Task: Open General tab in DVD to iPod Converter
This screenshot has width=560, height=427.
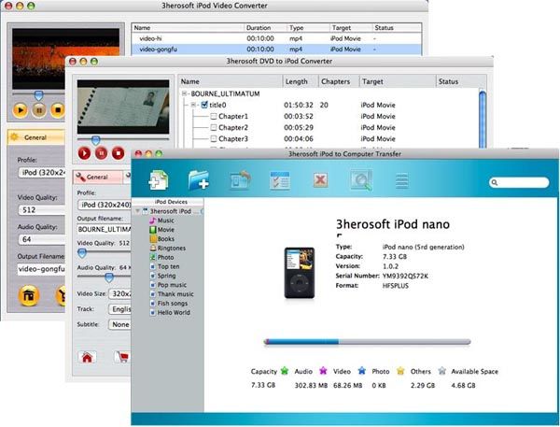Action: click(97, 177)
